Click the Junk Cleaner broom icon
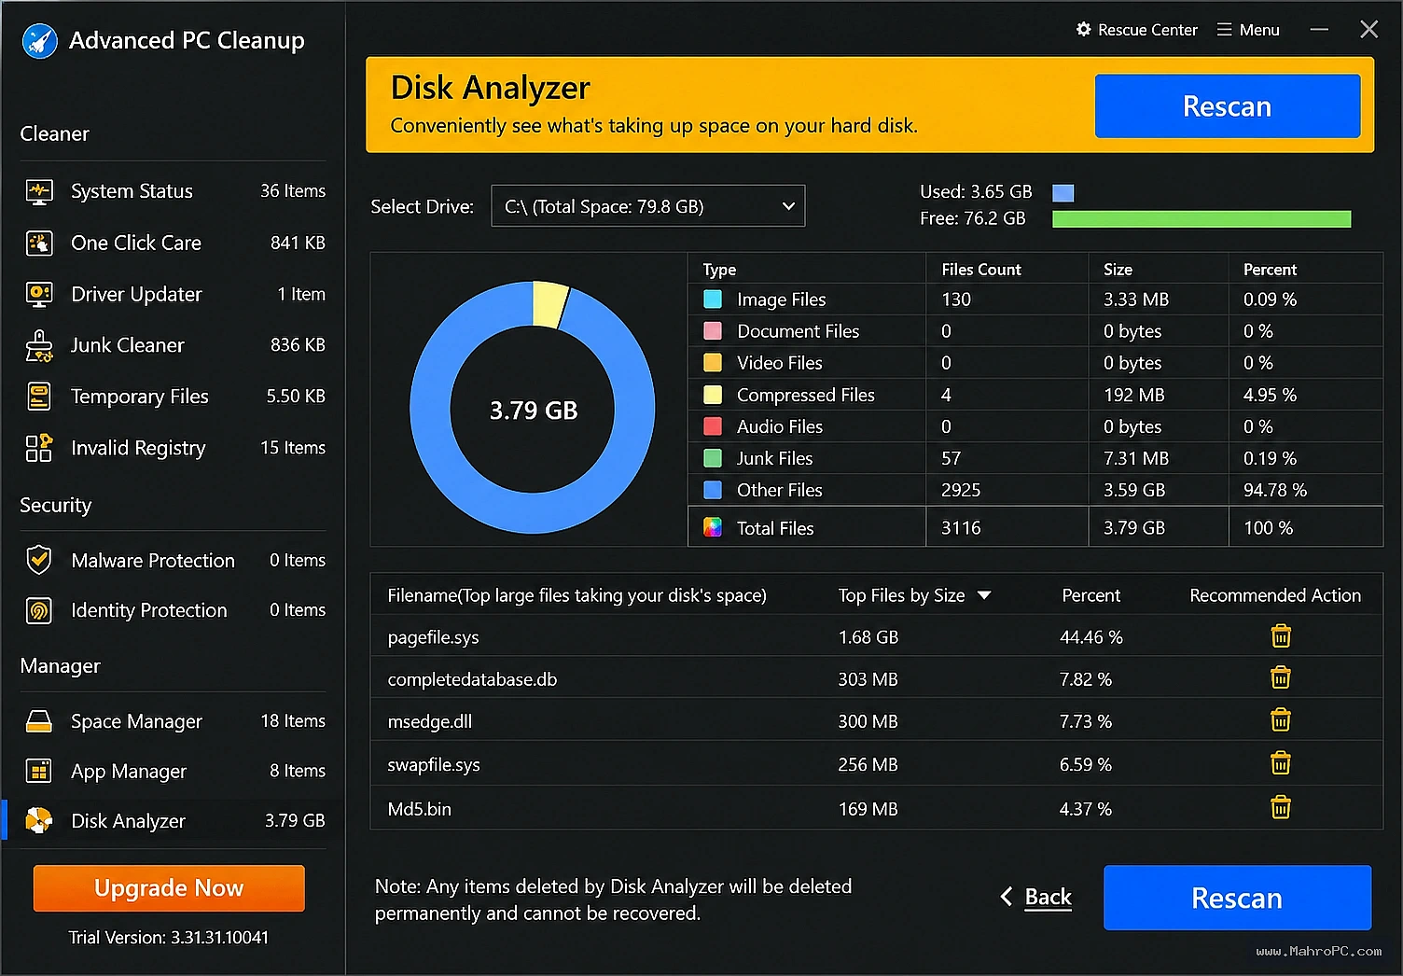1403x976 pixels. (39, 345)
